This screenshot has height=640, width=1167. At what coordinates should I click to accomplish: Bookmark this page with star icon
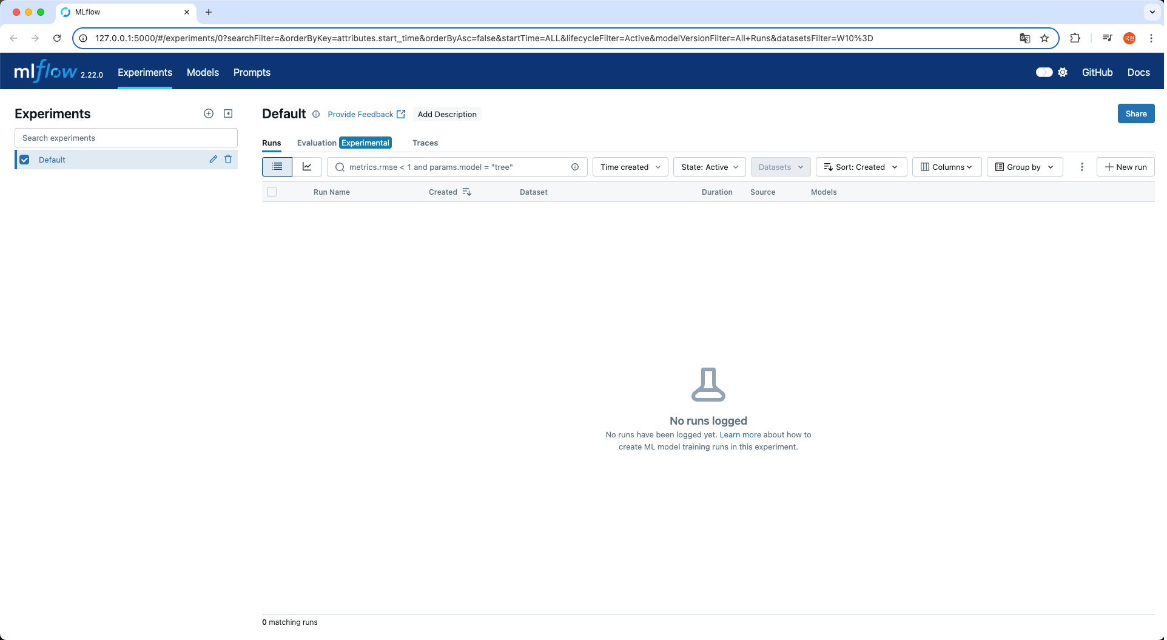point(1044,38)
